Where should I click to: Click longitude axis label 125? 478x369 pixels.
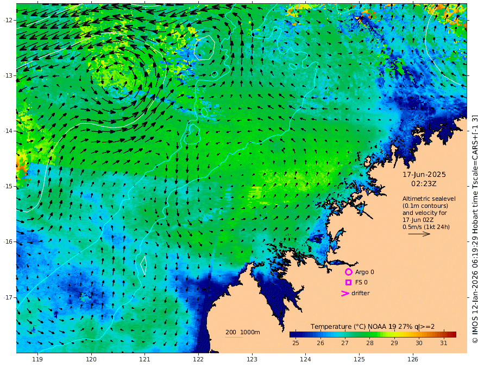[x=360, y=360]
